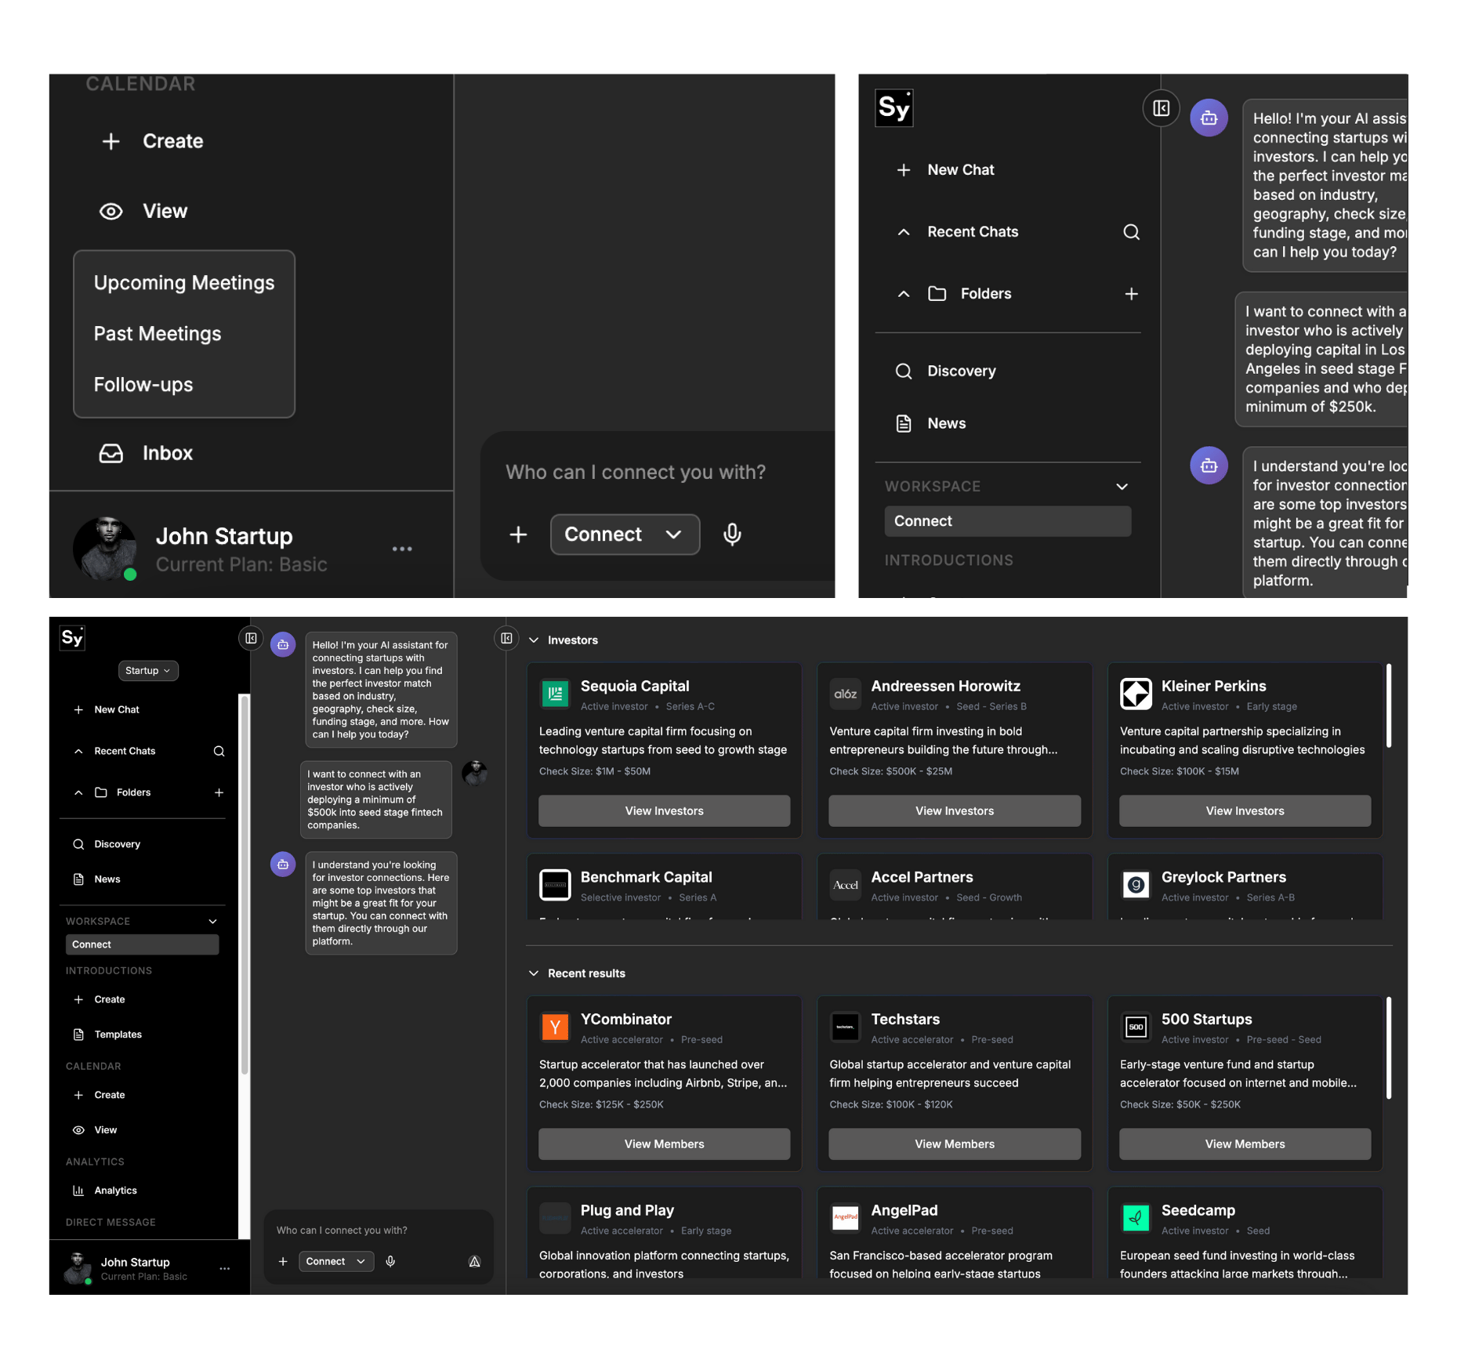1457x1352 pixels.
Task: Select Connect under Workspace in the full dashboard
Action: pos(142,944)
